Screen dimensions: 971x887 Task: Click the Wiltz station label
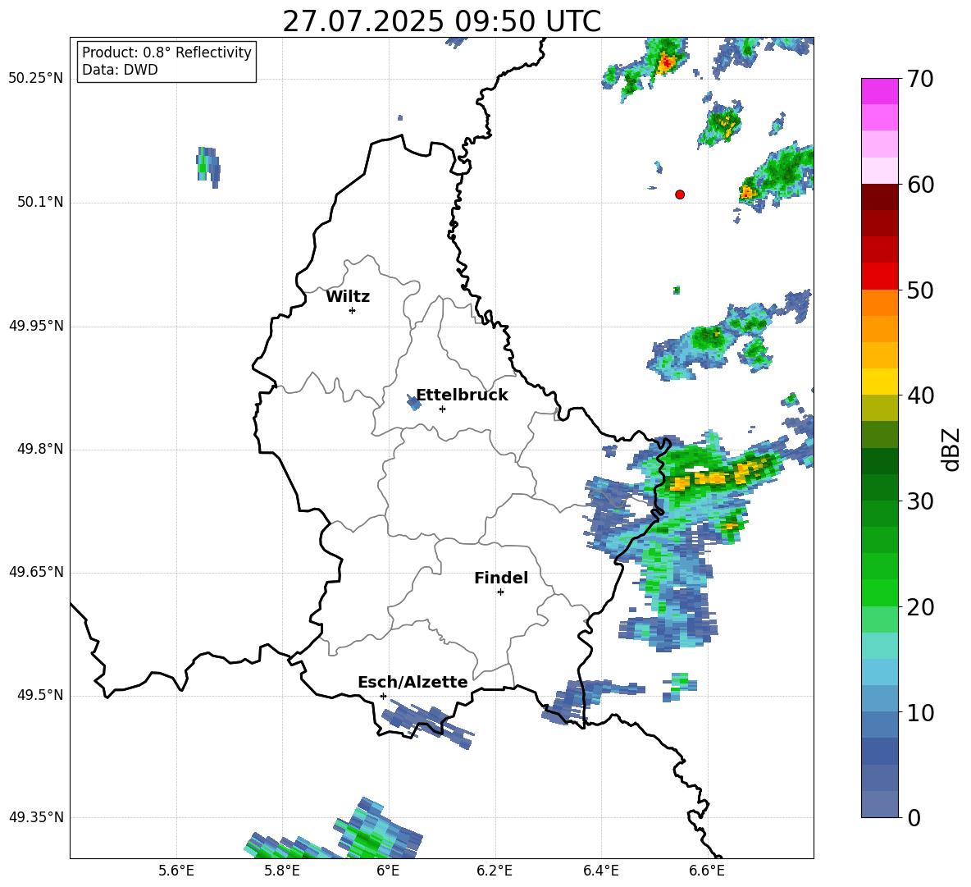[348, 297]
